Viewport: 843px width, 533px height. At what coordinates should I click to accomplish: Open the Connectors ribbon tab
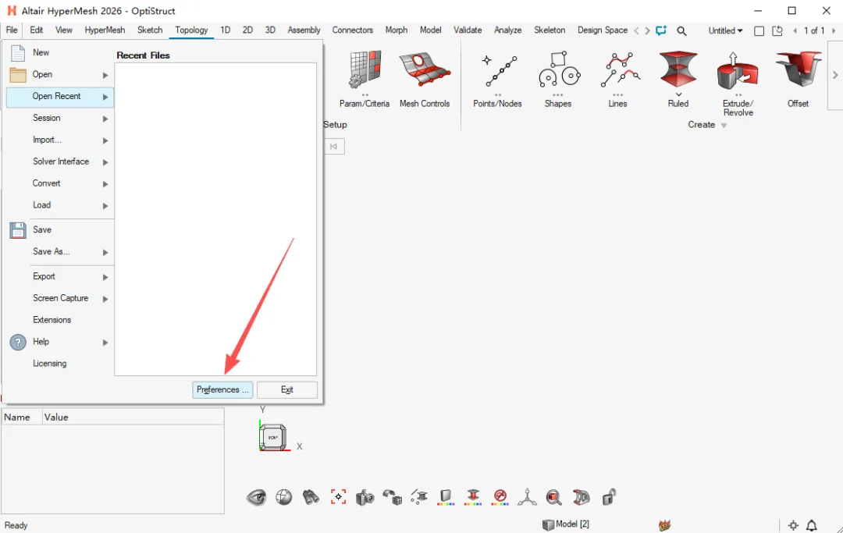(x=352, y=30)
